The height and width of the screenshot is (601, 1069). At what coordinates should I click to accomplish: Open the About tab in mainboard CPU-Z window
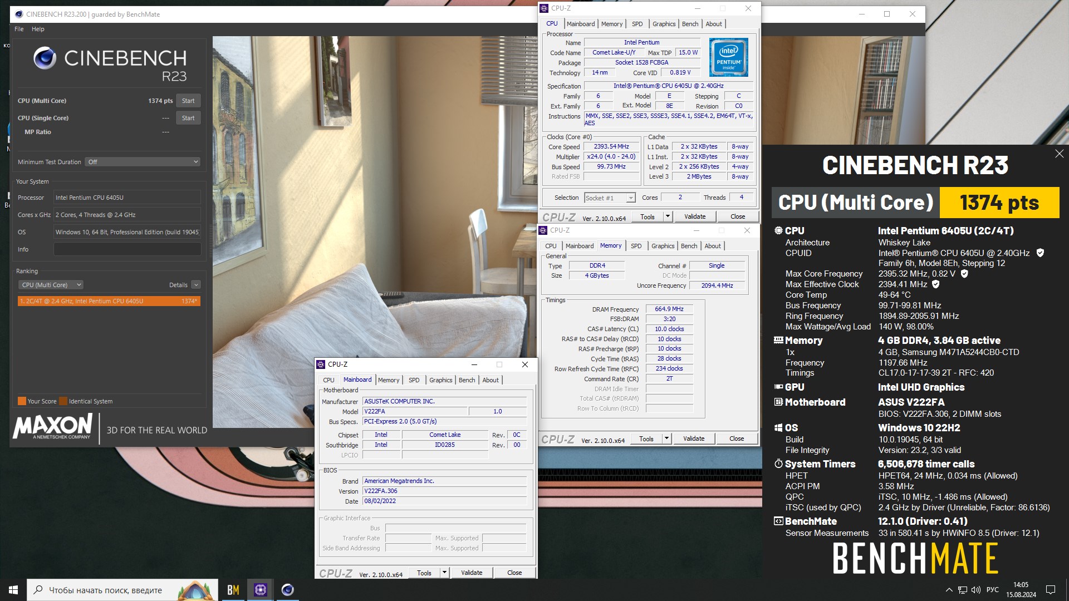click(x=491, y=380)
